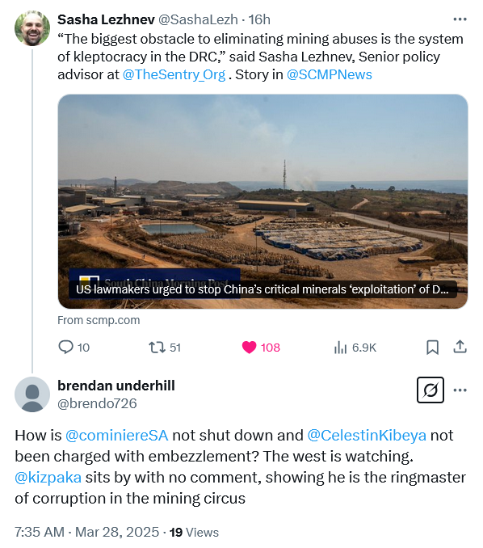Open Sasha Lezhnev's profile avatar
The width and height of the screenshot is (483, 548).
32,28
